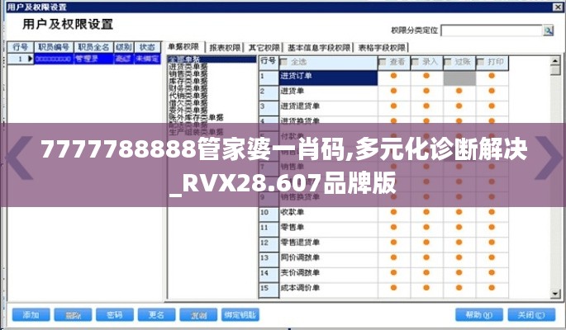Toggle 过账 permission dot for 进货单
The width and height of the screenshot is (566, 330).
pyautogui.click(x=459, y=91)
